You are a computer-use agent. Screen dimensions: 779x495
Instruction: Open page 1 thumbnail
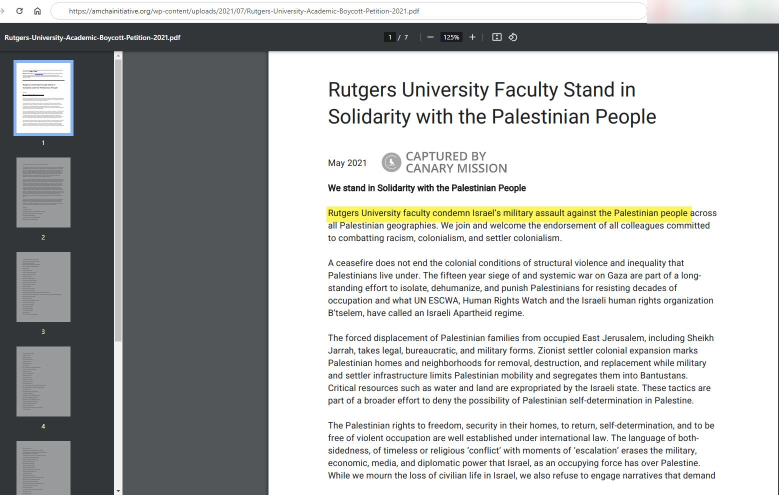(43, 98)
